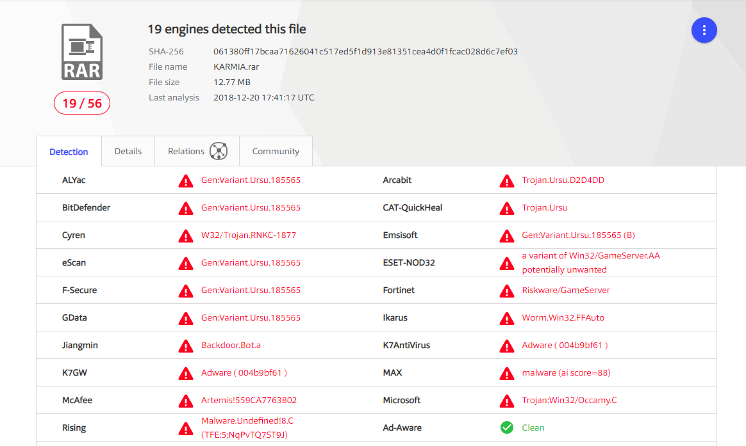The width and height of the screenshot is (746, 446).
Task: Click Arcabit's Trojan.Ursu.D2D4DD result
Action: pos(563,180)
